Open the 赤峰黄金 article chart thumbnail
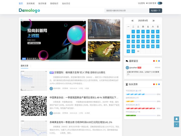The width and height of the screenshot is (181, 136). tap(34, 128)
